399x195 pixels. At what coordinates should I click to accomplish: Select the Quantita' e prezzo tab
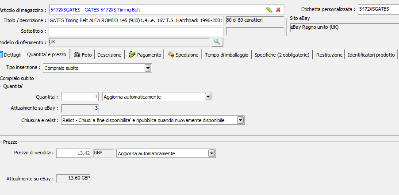[x=46, y=54]
